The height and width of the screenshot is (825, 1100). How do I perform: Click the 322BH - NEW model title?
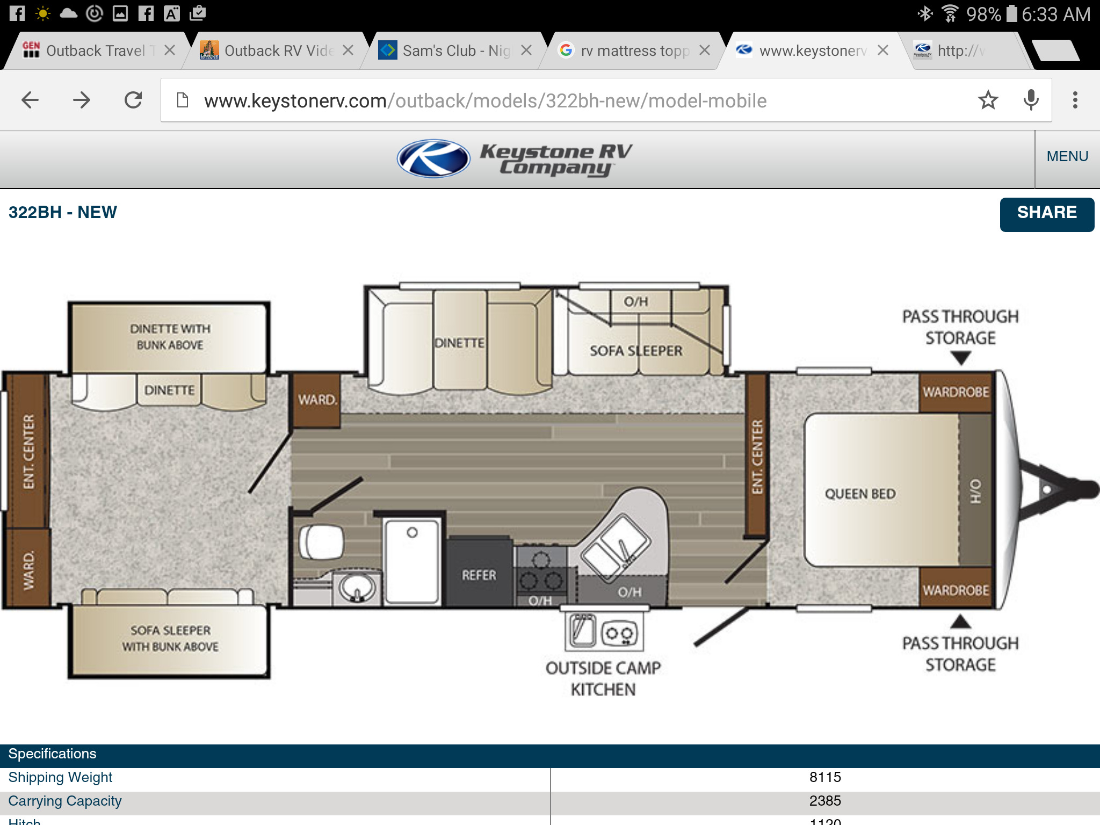click(63, 212)
